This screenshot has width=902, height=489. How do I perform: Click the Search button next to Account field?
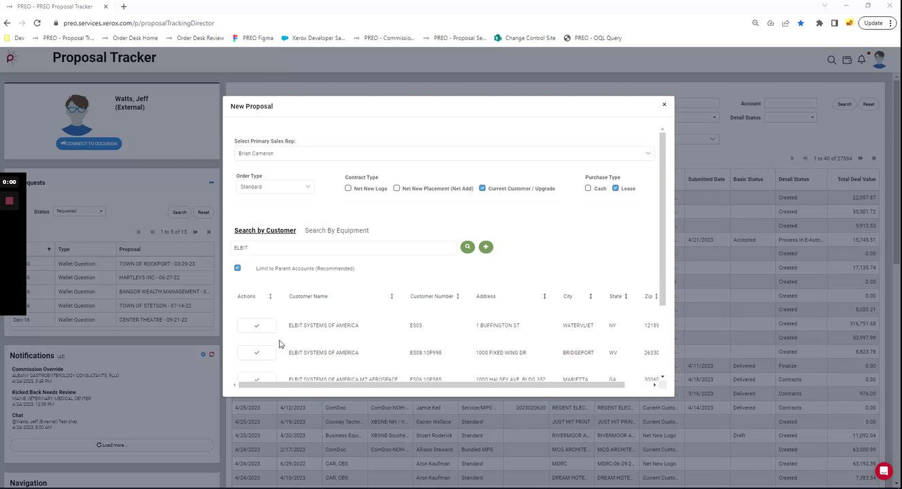(x=844, y=104)
